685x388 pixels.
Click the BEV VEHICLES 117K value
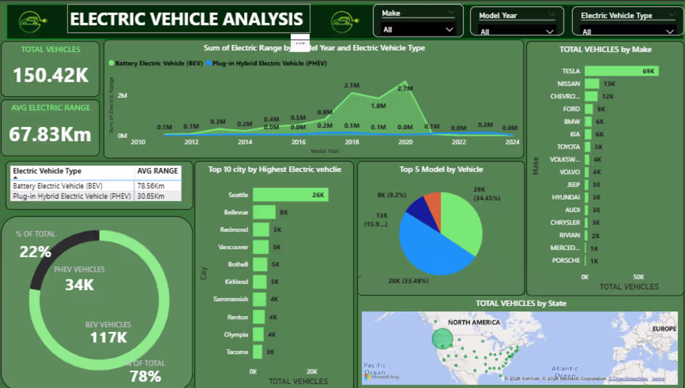tap(108, 338)
